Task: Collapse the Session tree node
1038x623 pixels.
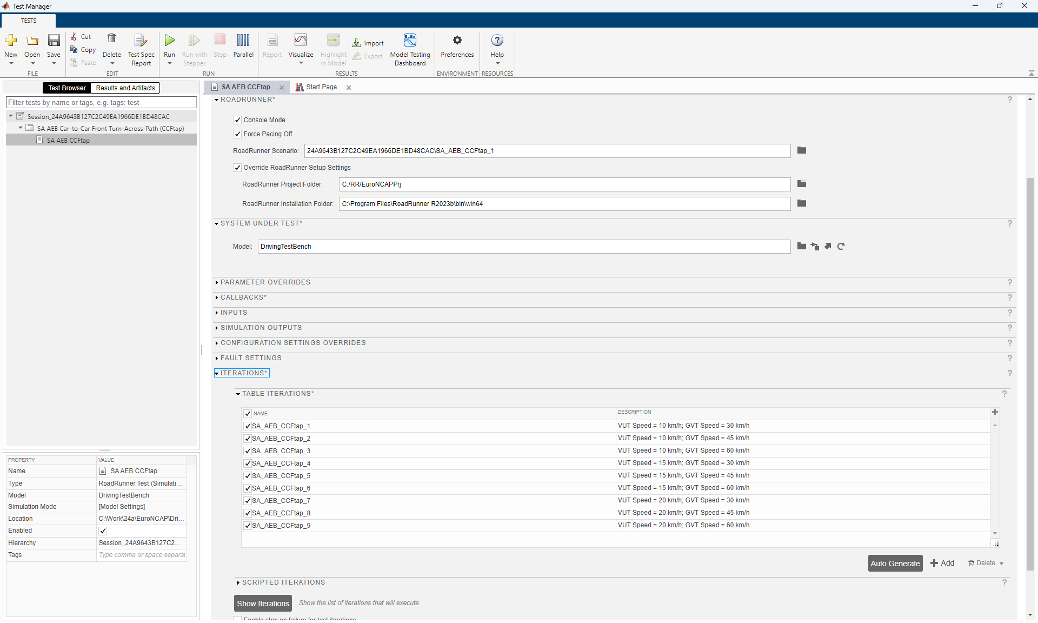Action: (11, 116)
